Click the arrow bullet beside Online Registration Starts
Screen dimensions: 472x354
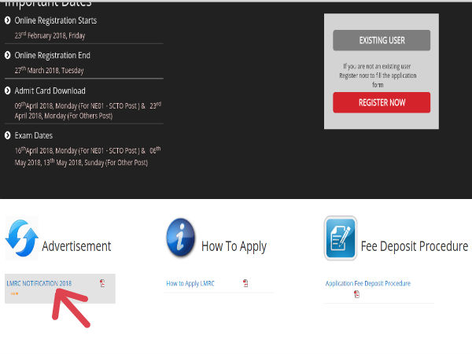click(8, 20)
